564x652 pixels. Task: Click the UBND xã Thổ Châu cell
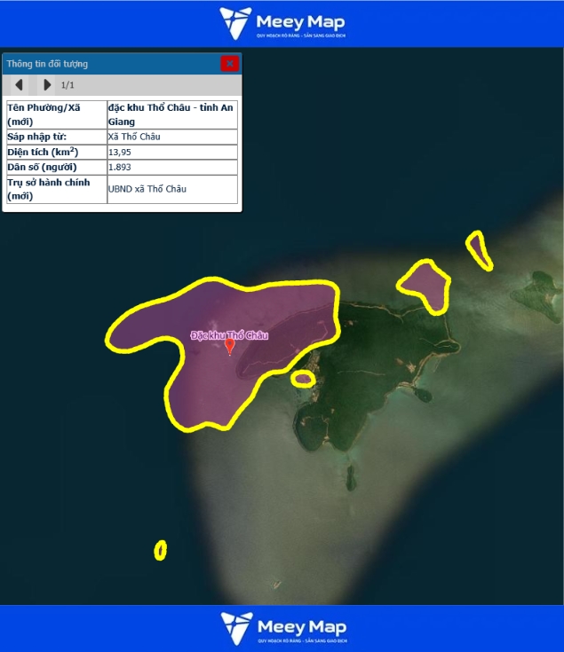point(147,189)
